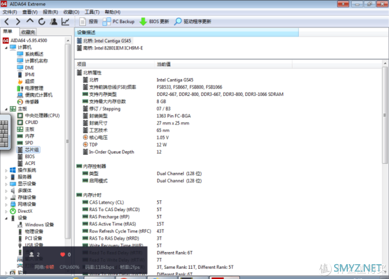Select 物理设备 tree item
Screen dimensions: 389x279
30,232
